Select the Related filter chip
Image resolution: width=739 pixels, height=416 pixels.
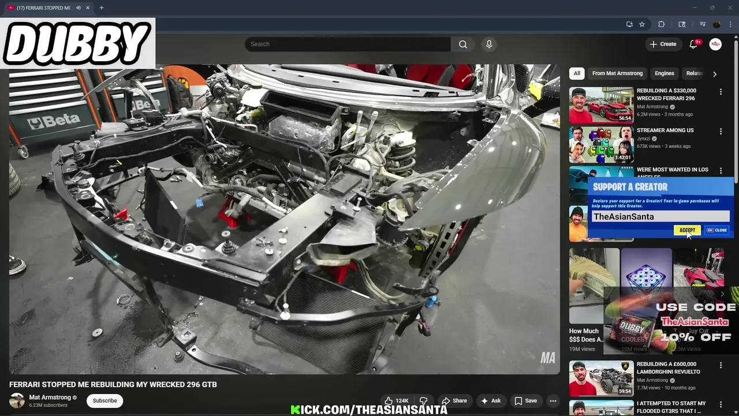pos(694,73)
